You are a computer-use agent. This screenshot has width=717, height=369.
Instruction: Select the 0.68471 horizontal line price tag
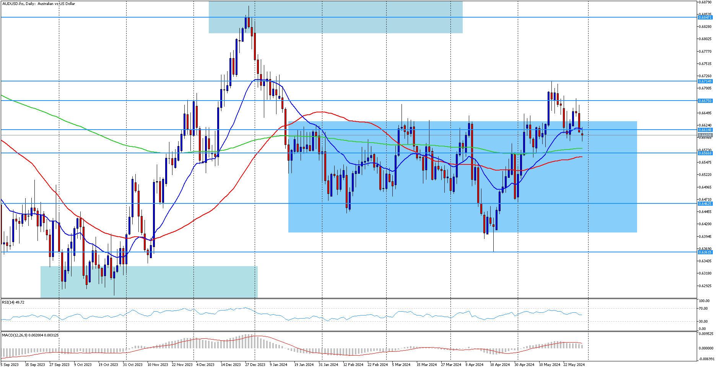click(705, 18)
